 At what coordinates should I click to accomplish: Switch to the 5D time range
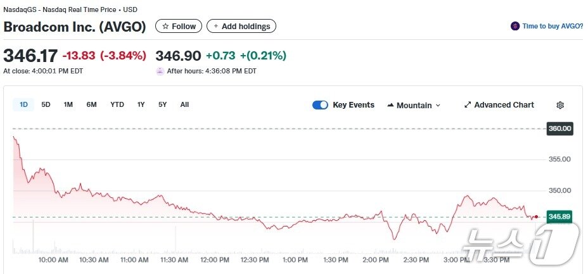click(46, 105)
